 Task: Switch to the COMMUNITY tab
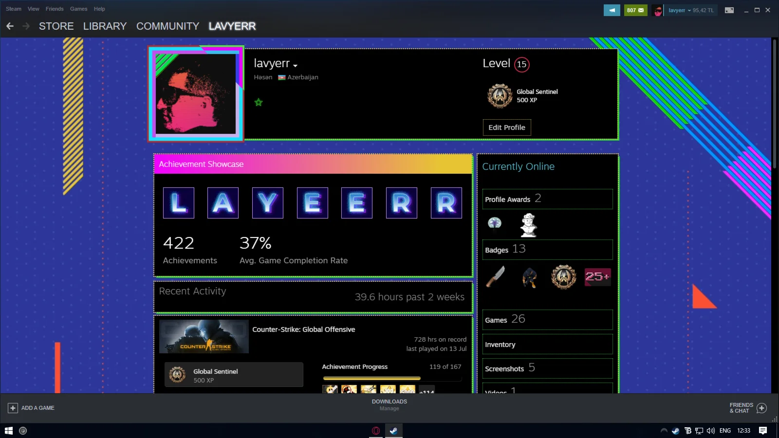[x=168, y=26]
